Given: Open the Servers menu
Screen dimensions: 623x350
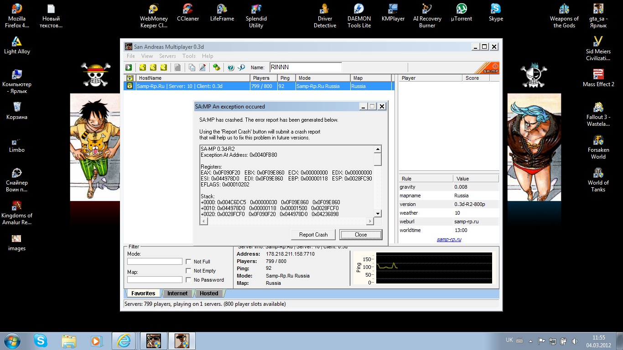Looking at the screenshot, I should [x=167, y=56].
